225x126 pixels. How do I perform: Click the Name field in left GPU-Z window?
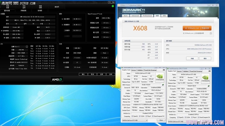click(143, 73)
